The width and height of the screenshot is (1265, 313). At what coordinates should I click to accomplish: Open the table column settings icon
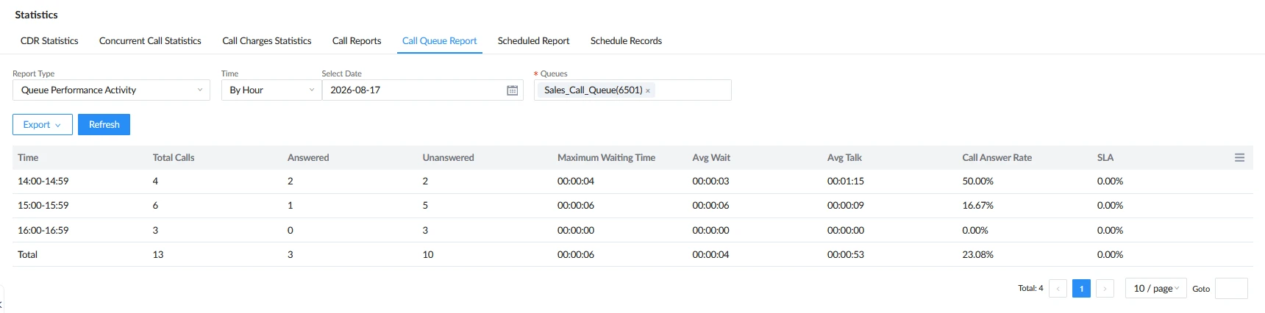pos(1239,158)
